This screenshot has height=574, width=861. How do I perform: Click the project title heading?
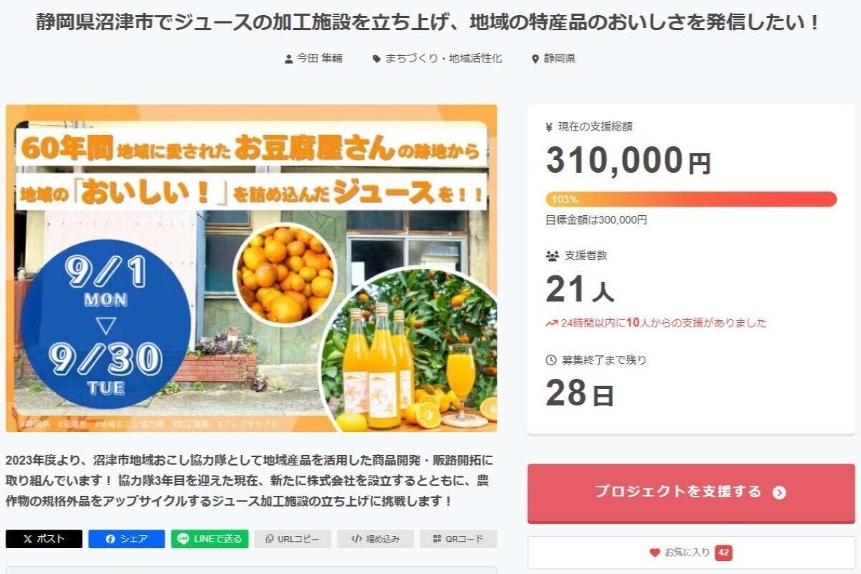[x=428, y=22]
